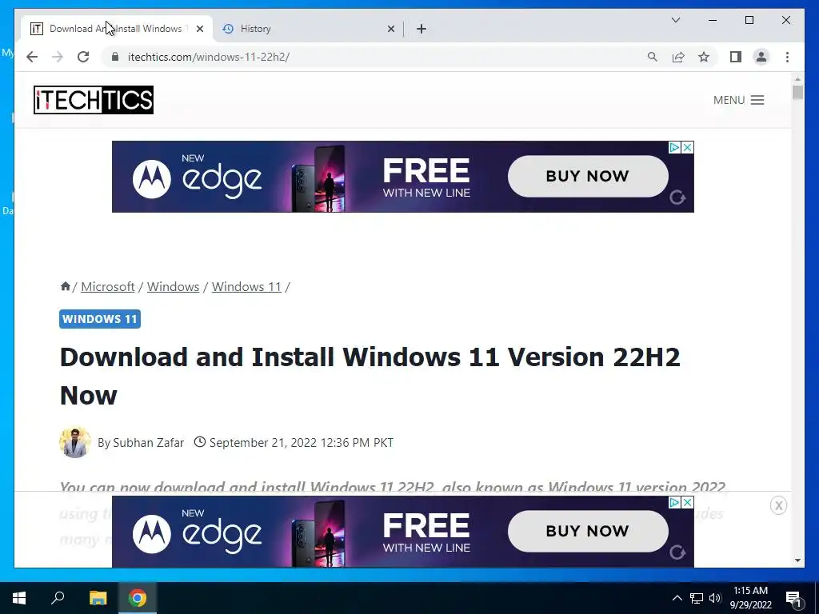
Task: Click the page scrollbar thumb
Action: [797, 93]
